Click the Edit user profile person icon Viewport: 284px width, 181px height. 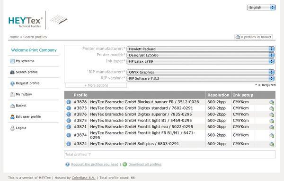(x=12, y=117)
